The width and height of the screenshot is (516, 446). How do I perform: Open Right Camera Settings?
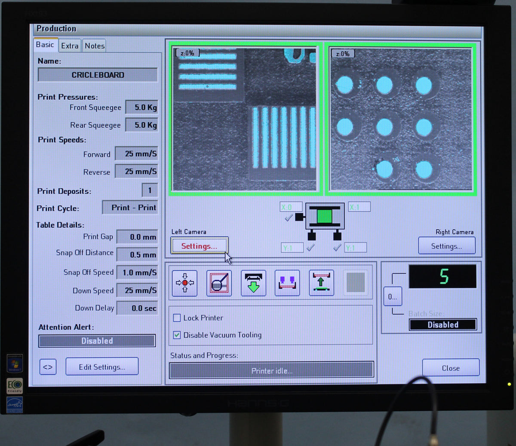point(446,246)
